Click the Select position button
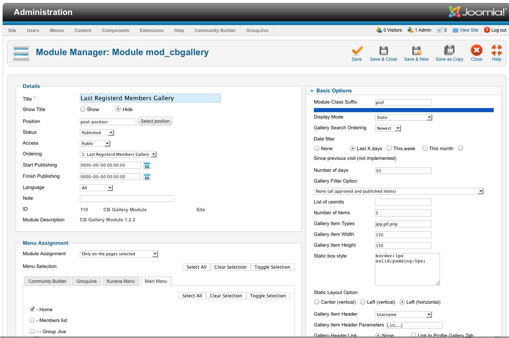 (155, 121)
